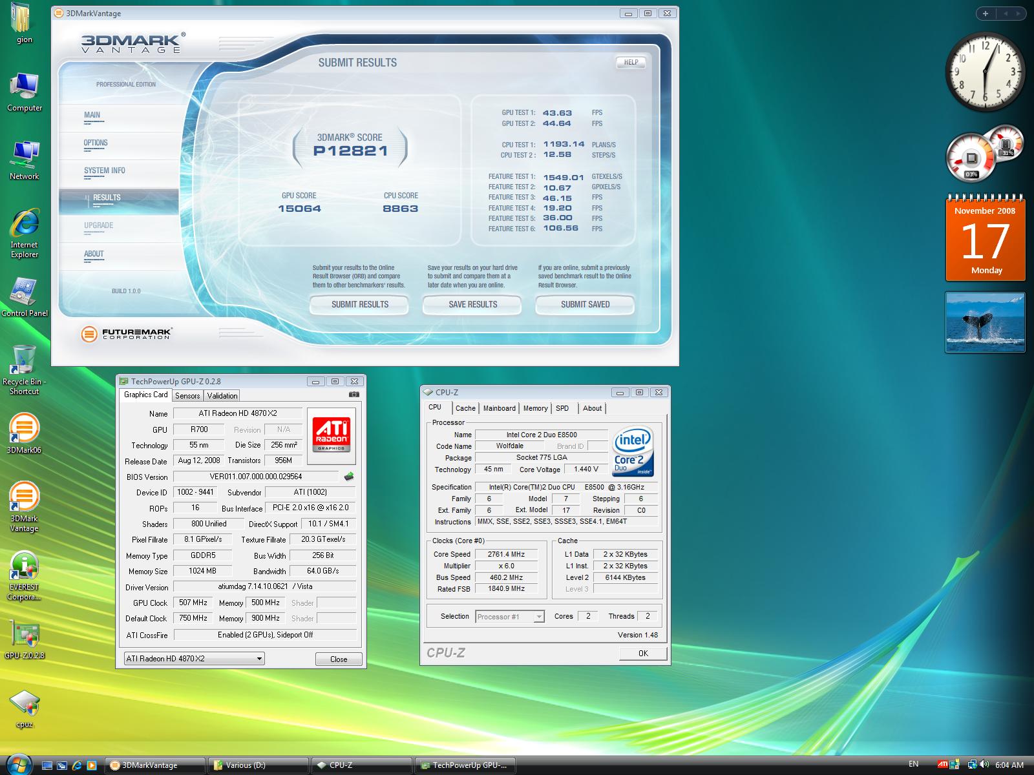
Task: Click the calendar gadget showing 17 Monday
Action: [986, 238]
